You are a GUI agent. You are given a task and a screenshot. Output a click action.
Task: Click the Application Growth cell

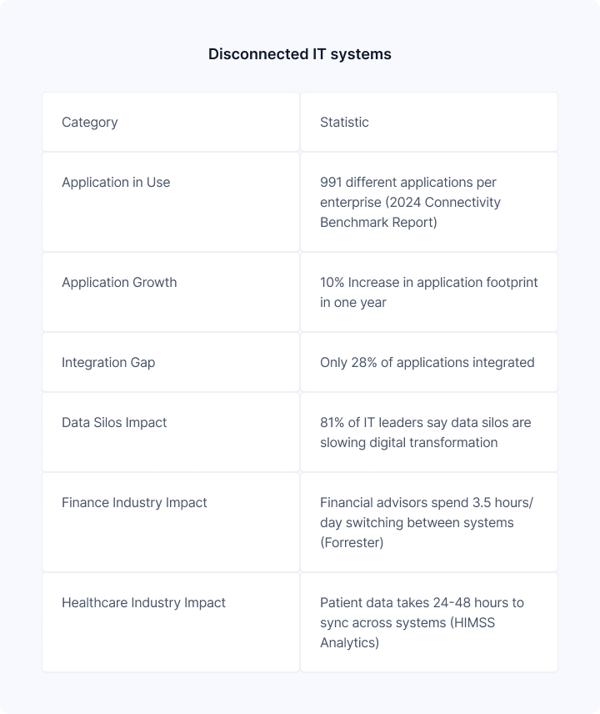click(171, 292)
